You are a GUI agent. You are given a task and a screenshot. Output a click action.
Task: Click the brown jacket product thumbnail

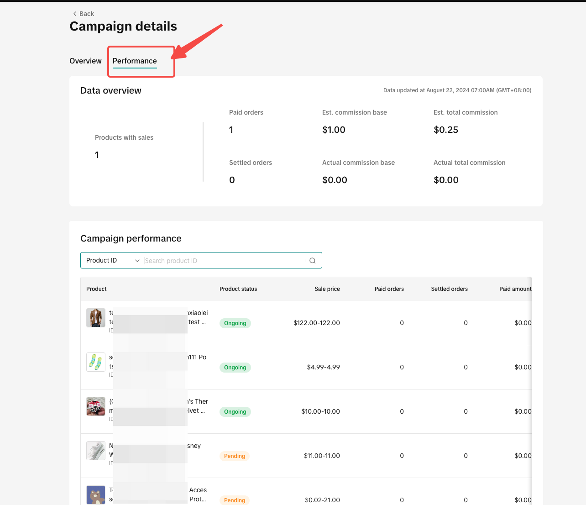(96, 318)
